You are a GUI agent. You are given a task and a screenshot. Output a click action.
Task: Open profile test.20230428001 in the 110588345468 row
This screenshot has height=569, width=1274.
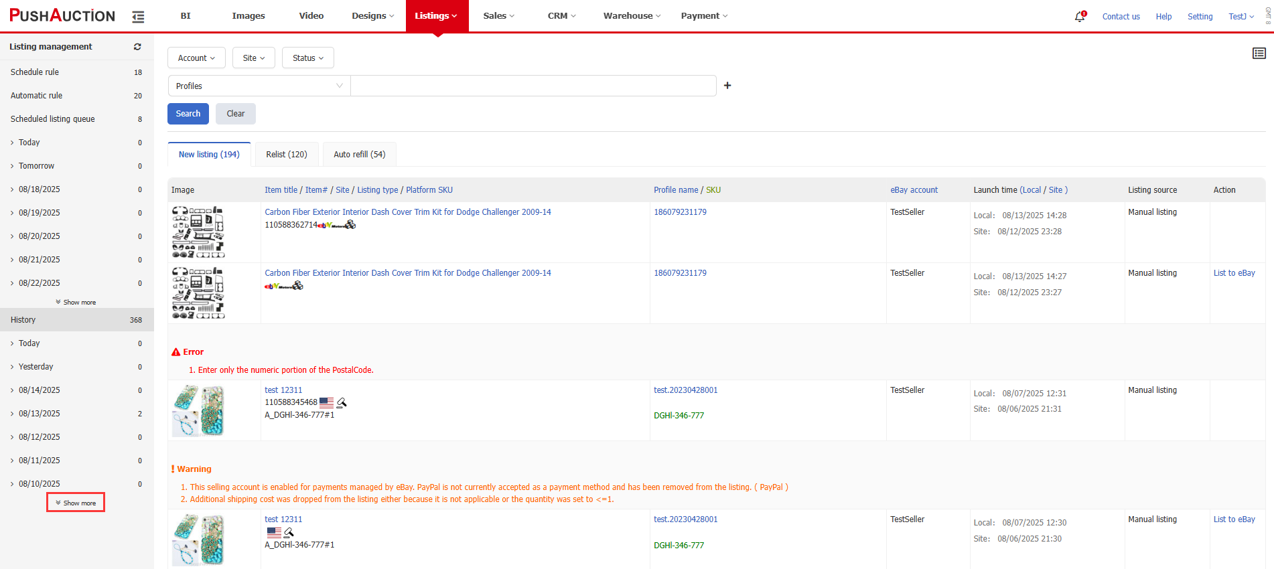click(686, 390)
